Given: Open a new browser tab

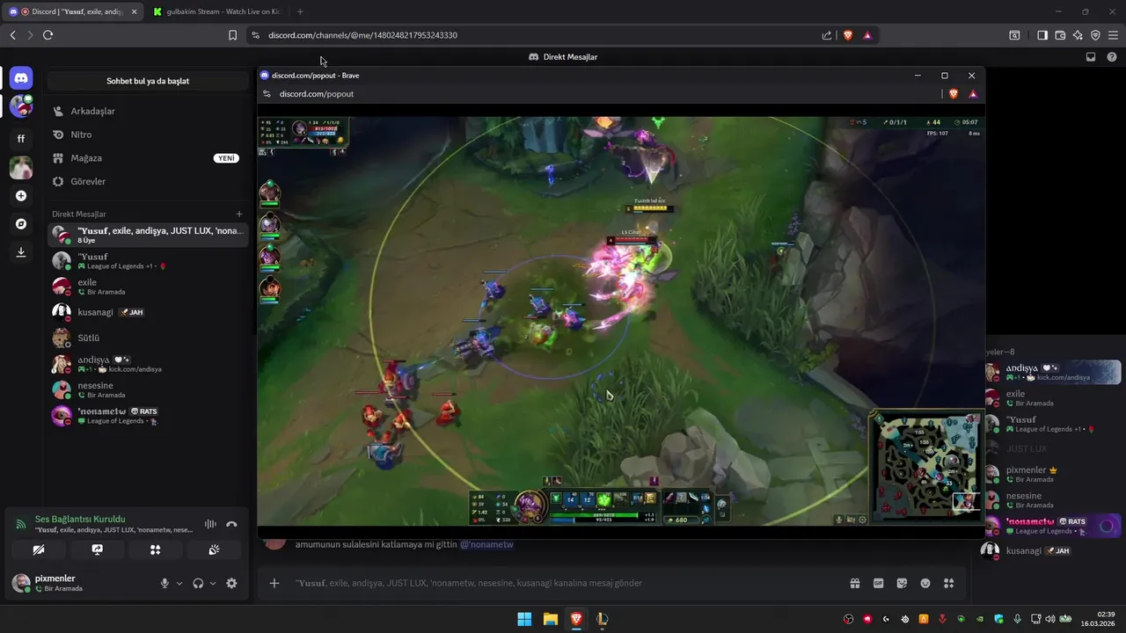Looking at the screenshot, I should pos(300,11).
